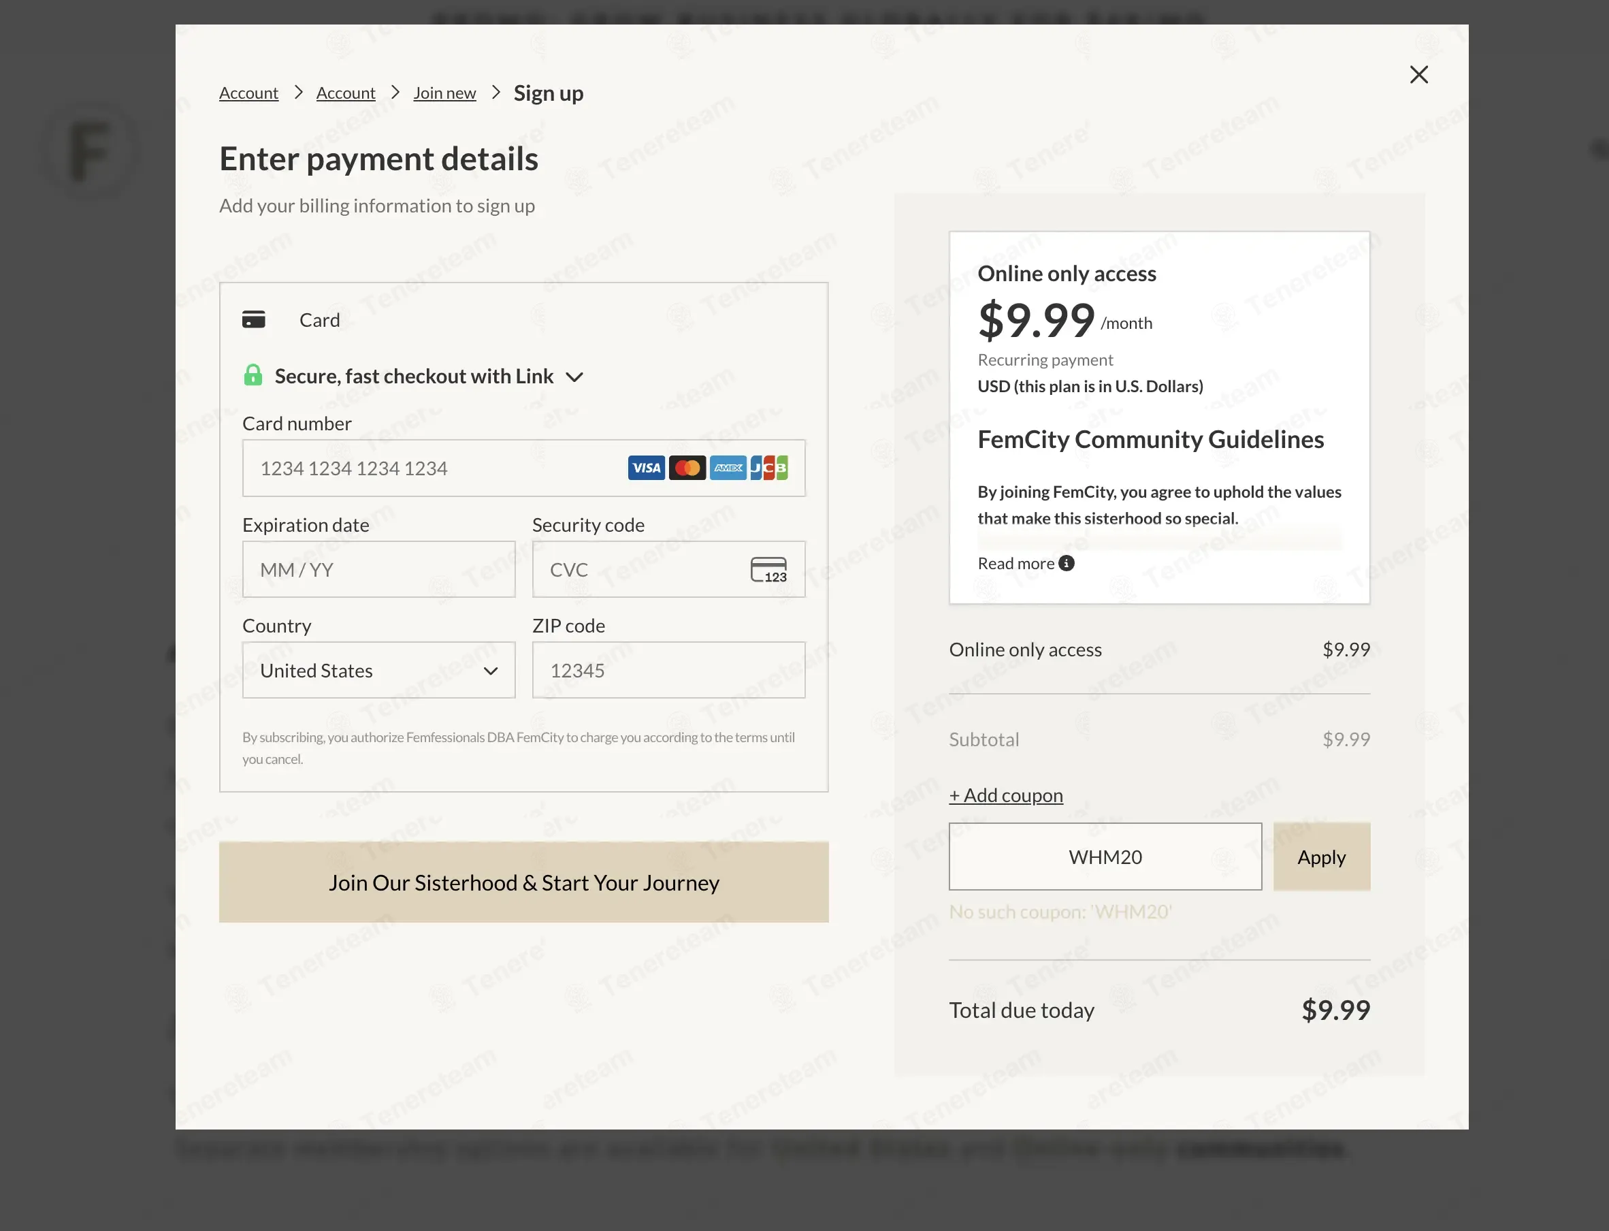The image size is (1609, 1231).
Task: Close the payment details dialog
Action: [1418, 75]
